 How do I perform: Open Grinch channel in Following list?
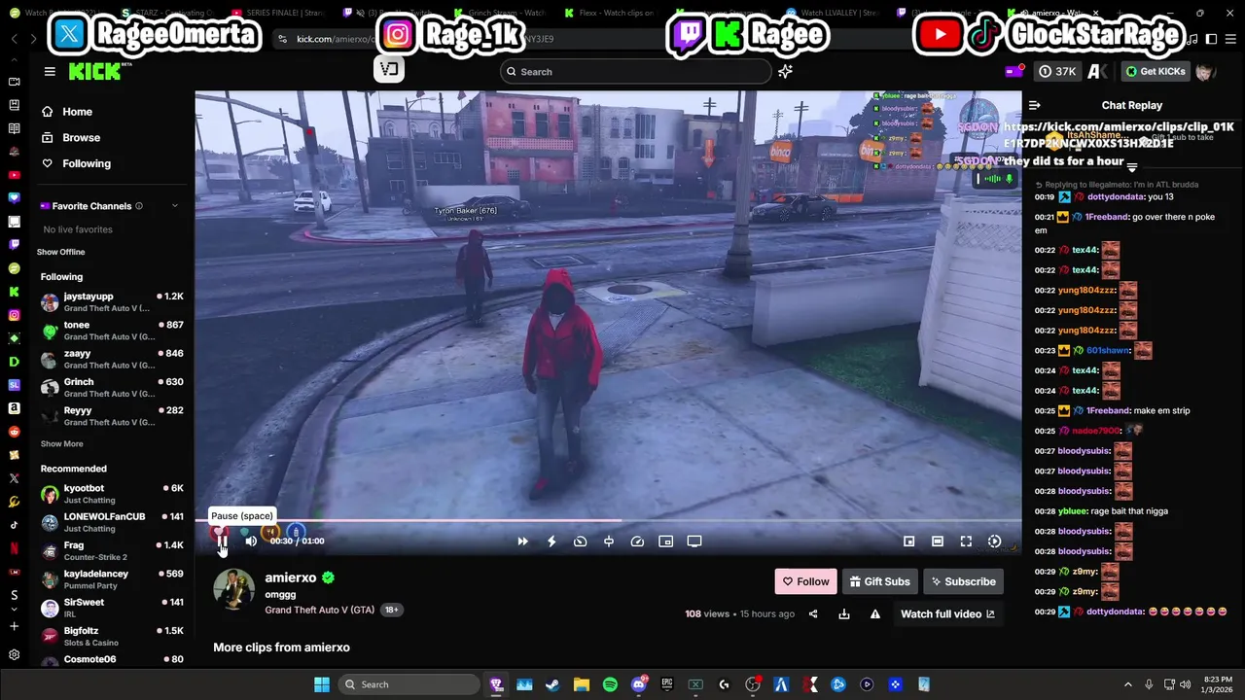pyautogui.click(x=112, y=387)
